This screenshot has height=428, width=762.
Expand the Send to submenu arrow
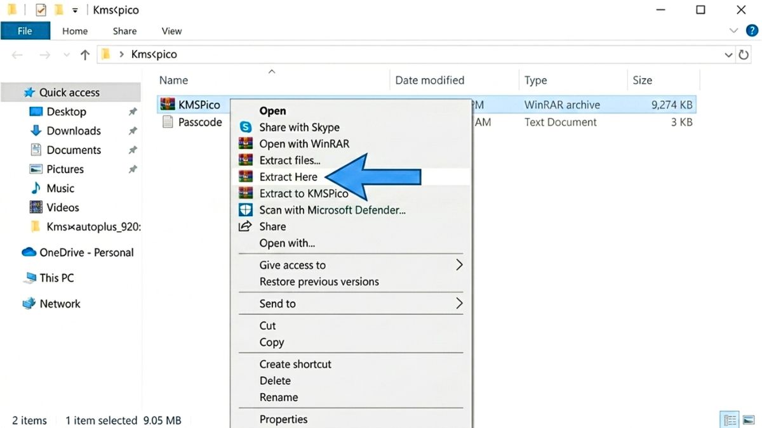point(459,304)
